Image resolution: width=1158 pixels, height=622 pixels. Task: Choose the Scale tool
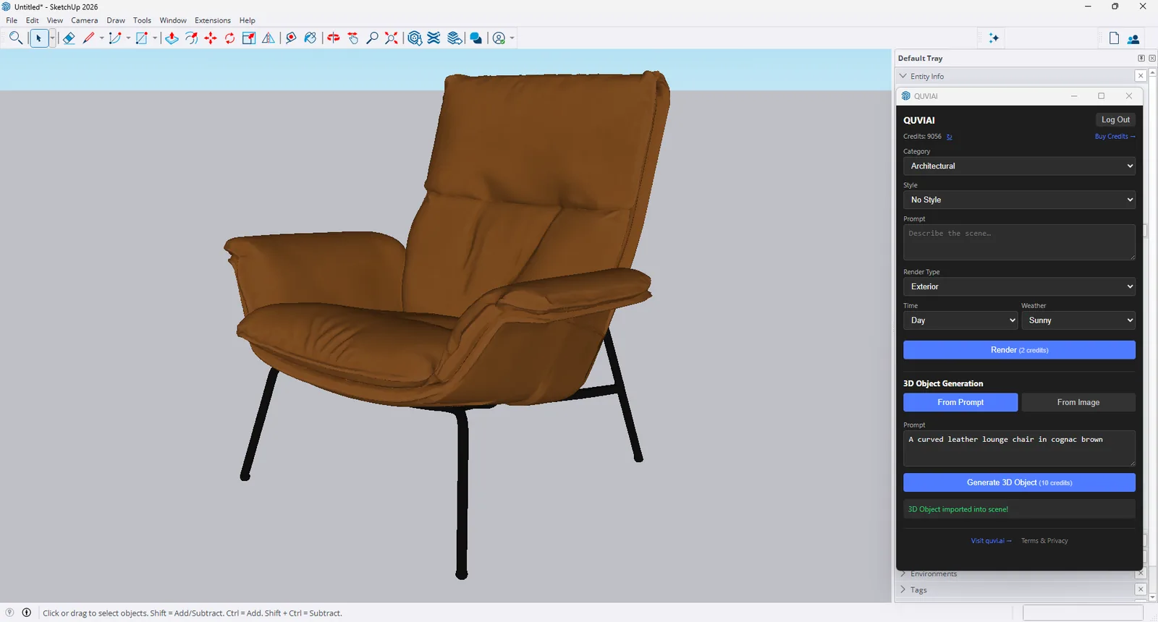(249, 38)
